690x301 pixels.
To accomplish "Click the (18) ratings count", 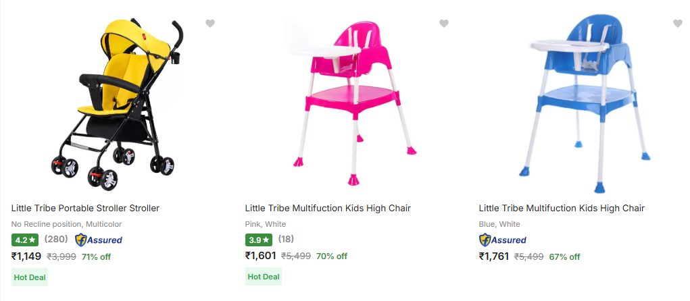I will click(286, 239).
